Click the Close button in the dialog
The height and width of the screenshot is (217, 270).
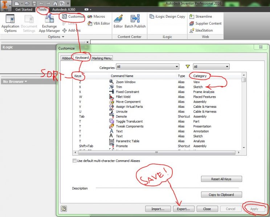point(207,209)
